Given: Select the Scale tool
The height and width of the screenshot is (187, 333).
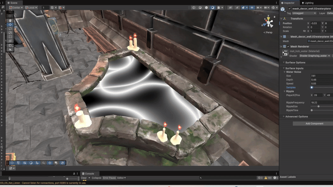Looking at the screenshot, I should tap(10, 33).
